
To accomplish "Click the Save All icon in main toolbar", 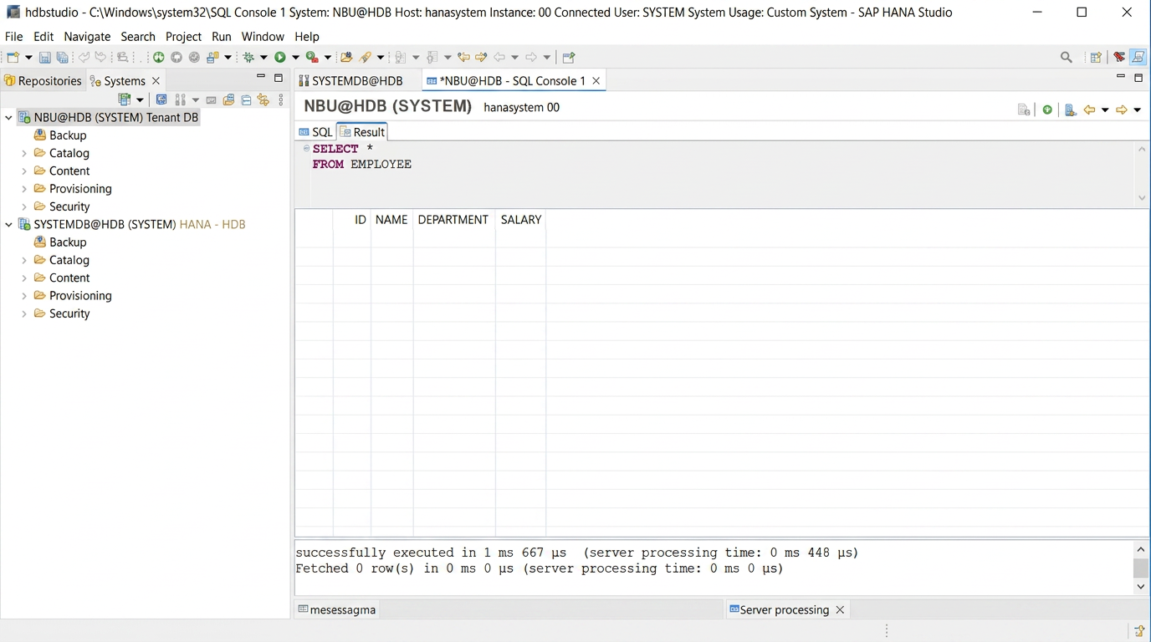I will click(63, 58).
